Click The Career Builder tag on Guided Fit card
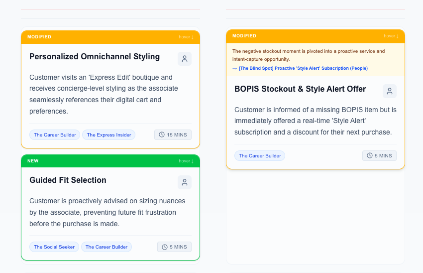 tap(106, 247)
